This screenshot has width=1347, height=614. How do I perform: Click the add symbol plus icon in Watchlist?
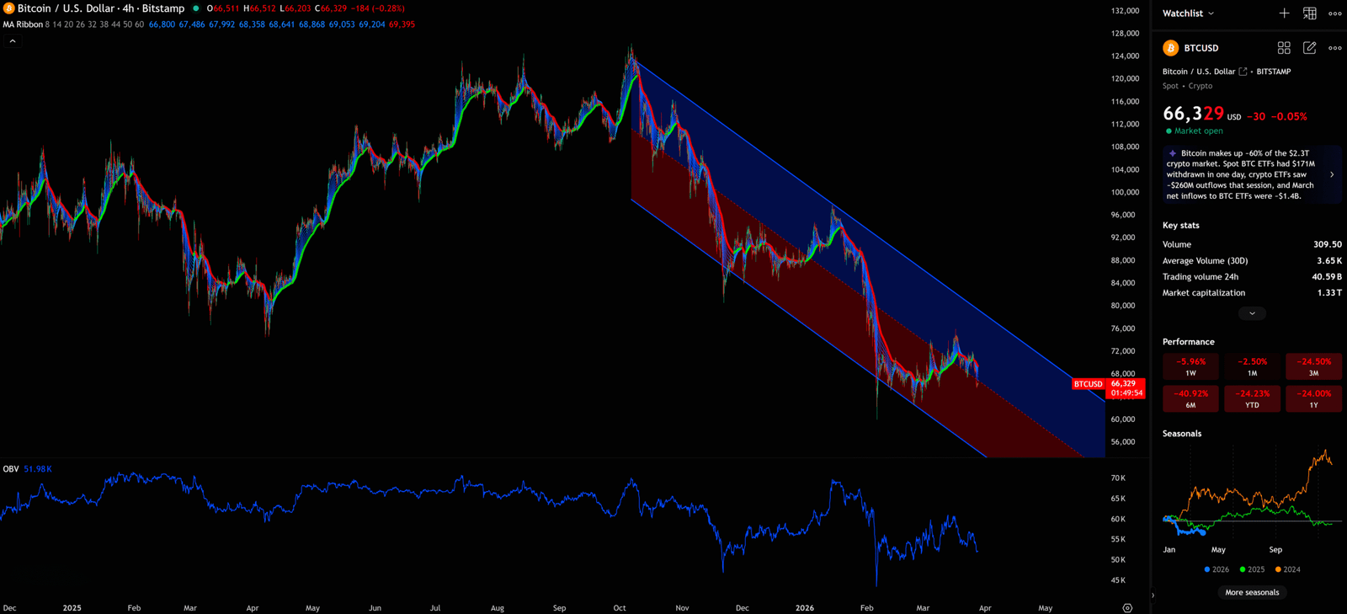(x=1284, y=13)
